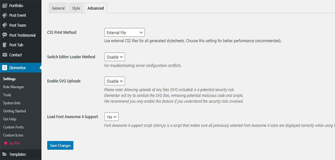Click the Post Testimonial speech bubble icon
The width and height of the screenshot is (335, 160).
(5, 35)
